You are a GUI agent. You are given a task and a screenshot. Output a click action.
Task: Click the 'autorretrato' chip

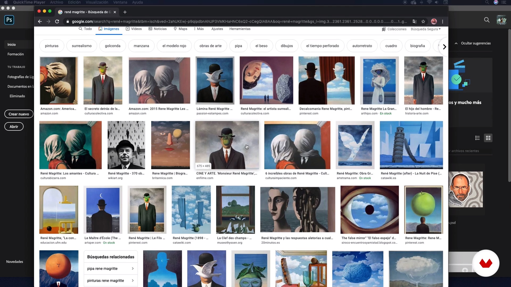[362, 46]
